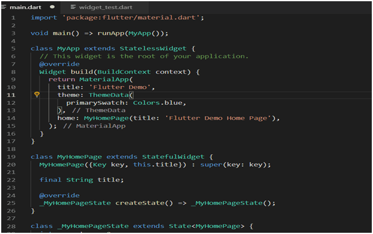The image size is (373, 234).
Task: Click 'createState()' on line 25
Action: (144, 203)
